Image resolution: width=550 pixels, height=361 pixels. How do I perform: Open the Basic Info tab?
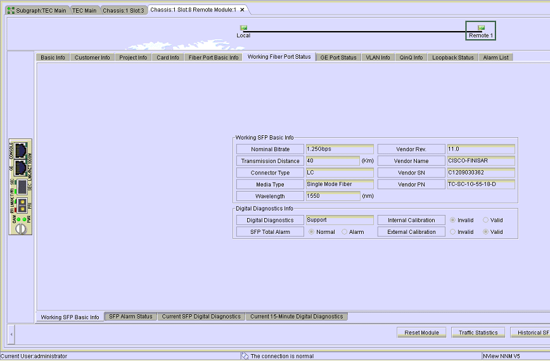coord(53,58)
